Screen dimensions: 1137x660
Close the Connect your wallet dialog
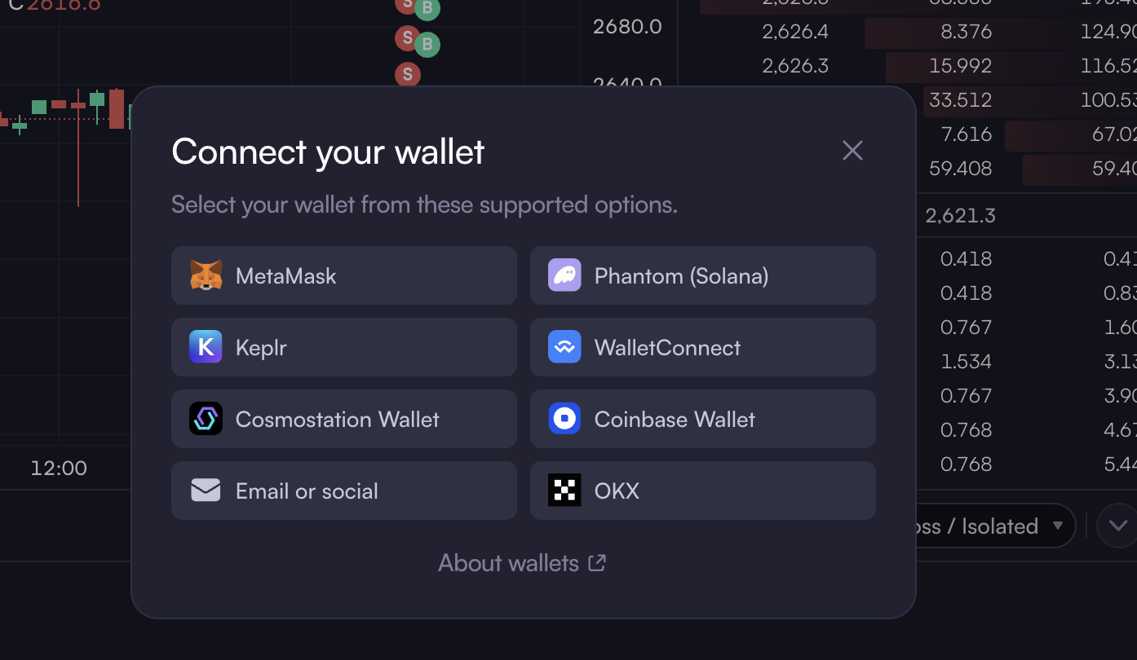click(x=852, y=150)
